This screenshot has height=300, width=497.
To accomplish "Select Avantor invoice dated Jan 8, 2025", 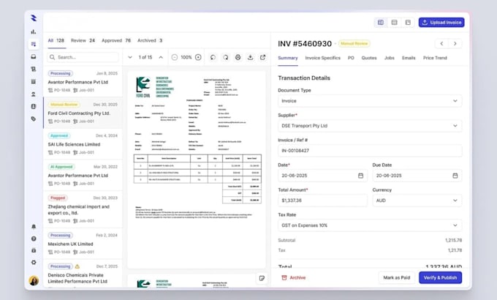I will point(83,82).
